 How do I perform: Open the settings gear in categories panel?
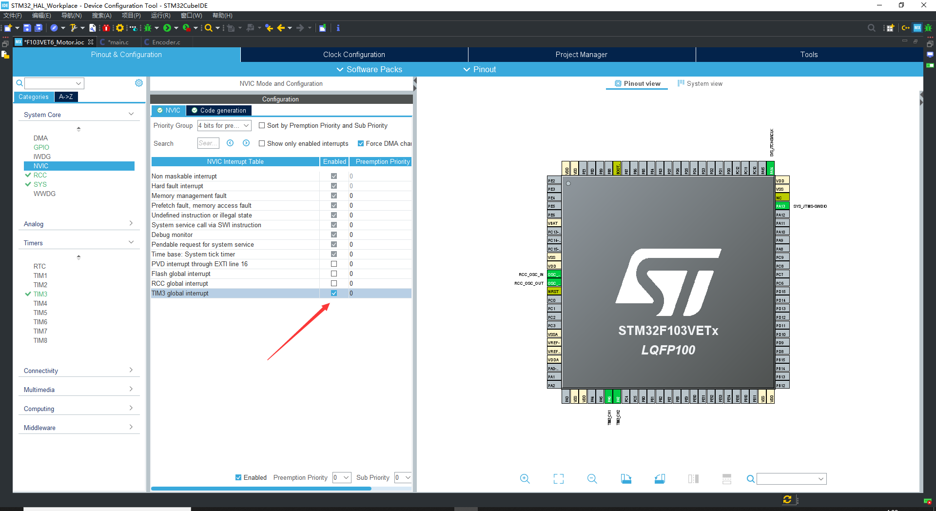pos(139,83)
